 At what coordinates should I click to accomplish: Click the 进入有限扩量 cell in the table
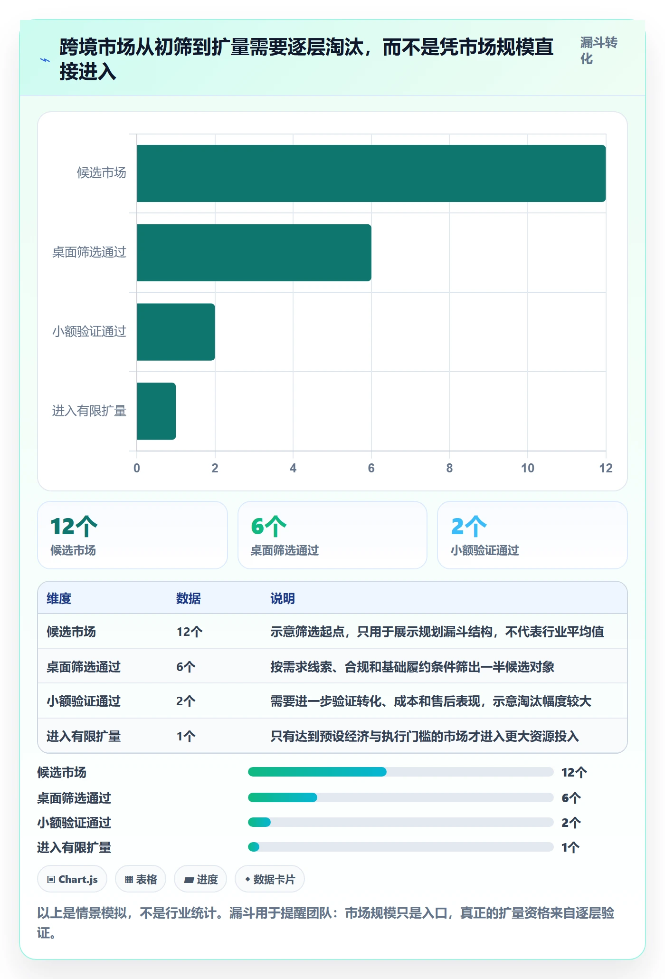[84, 736]
